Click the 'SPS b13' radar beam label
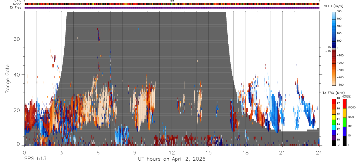 point(35,159)
